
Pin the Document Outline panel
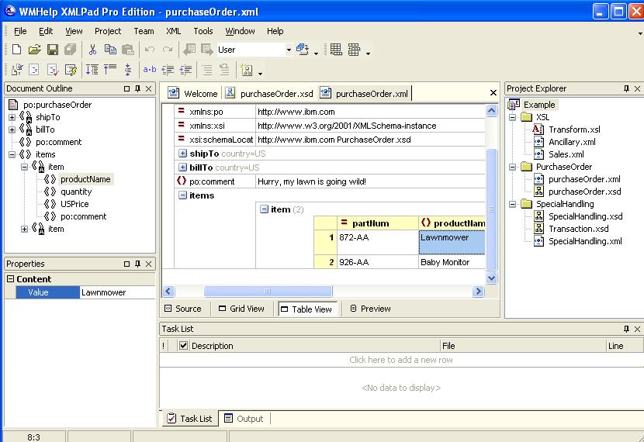click(137, 88)
